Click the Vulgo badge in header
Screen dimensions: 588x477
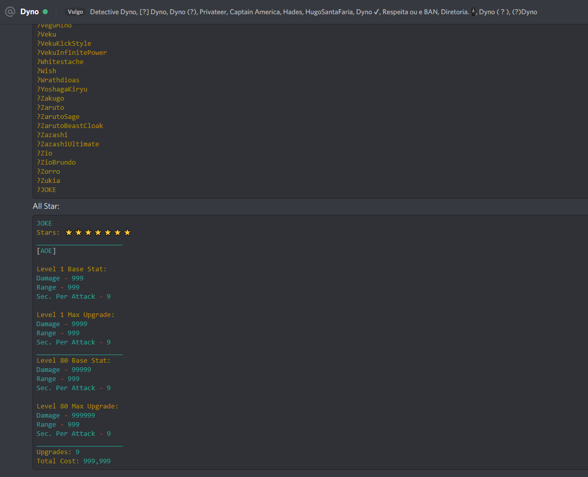pos(75,12)
